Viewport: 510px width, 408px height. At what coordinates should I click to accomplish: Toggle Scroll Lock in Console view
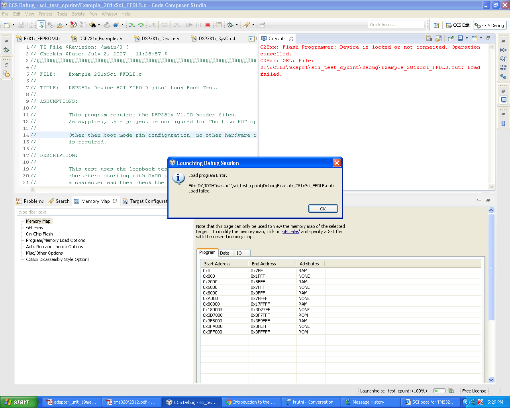(x=439, y=39)
